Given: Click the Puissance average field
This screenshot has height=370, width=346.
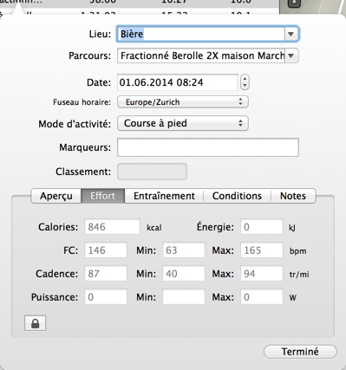Looking at the screenshot, I should (x=106, y=297).
